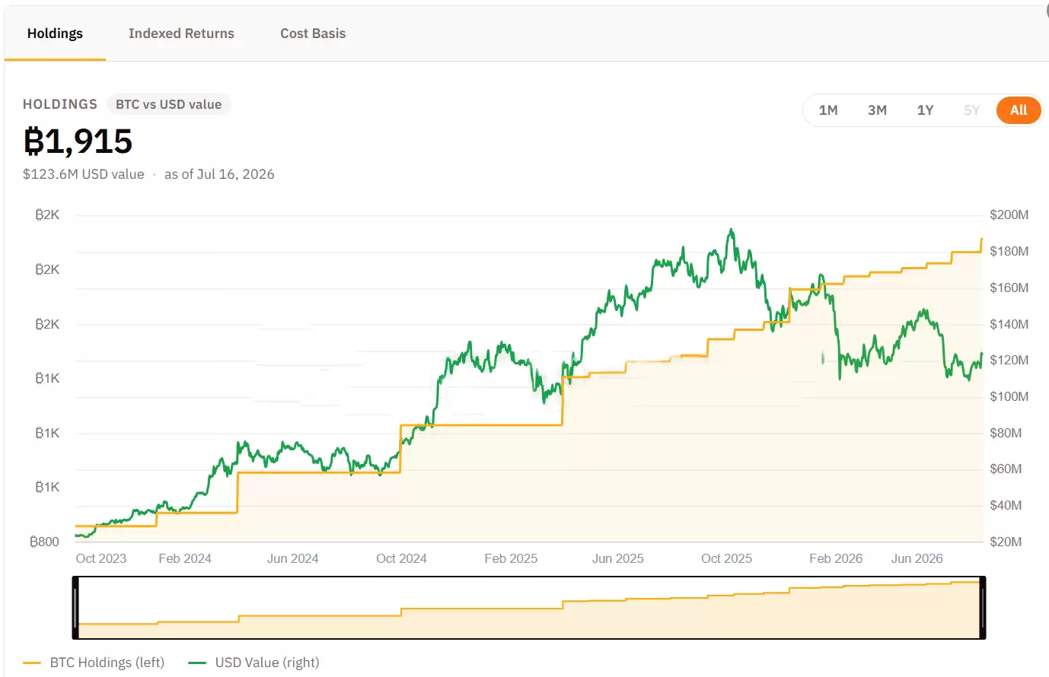Open the Indexed Returns tab
This screenshot has height=677, width=1049.
(x=181, y=33)
